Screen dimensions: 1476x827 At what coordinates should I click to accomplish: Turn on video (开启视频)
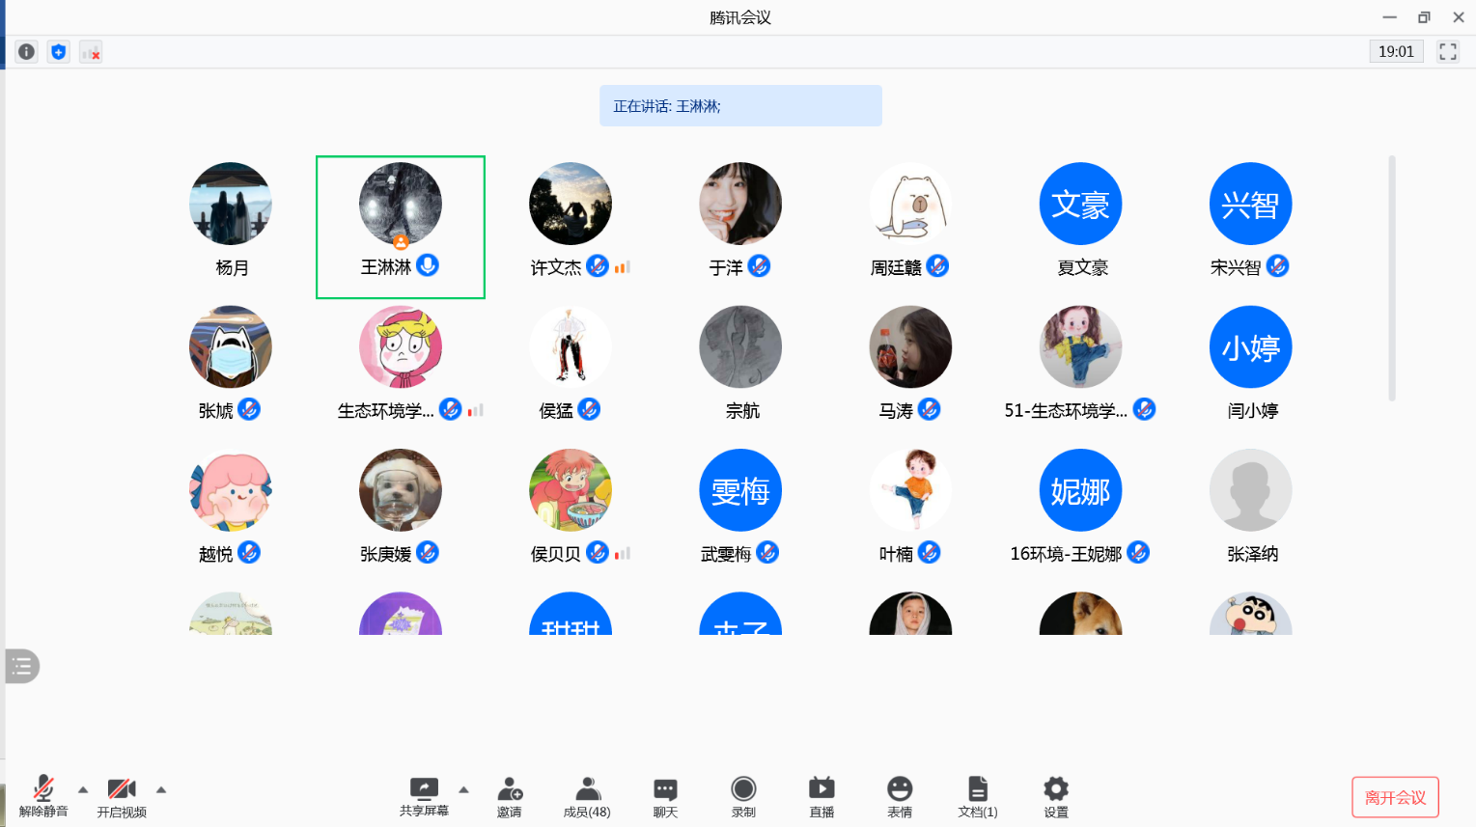(122, 796)
